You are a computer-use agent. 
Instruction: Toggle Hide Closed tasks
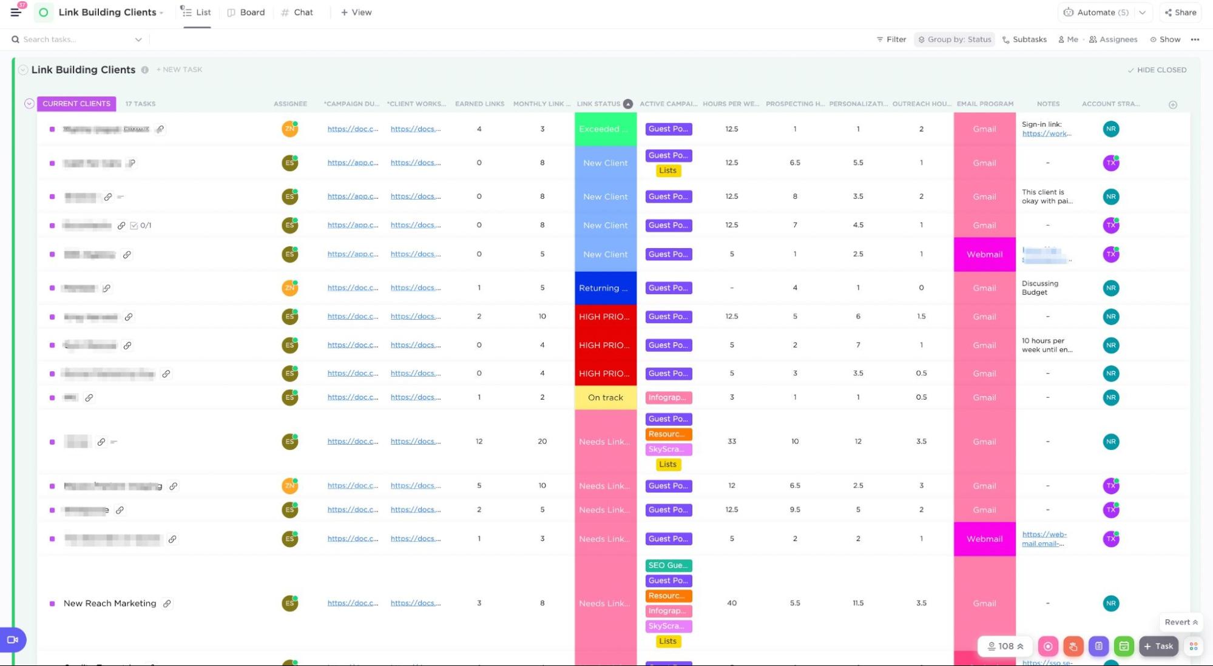pyautogui.click(x=1157, y=70)
